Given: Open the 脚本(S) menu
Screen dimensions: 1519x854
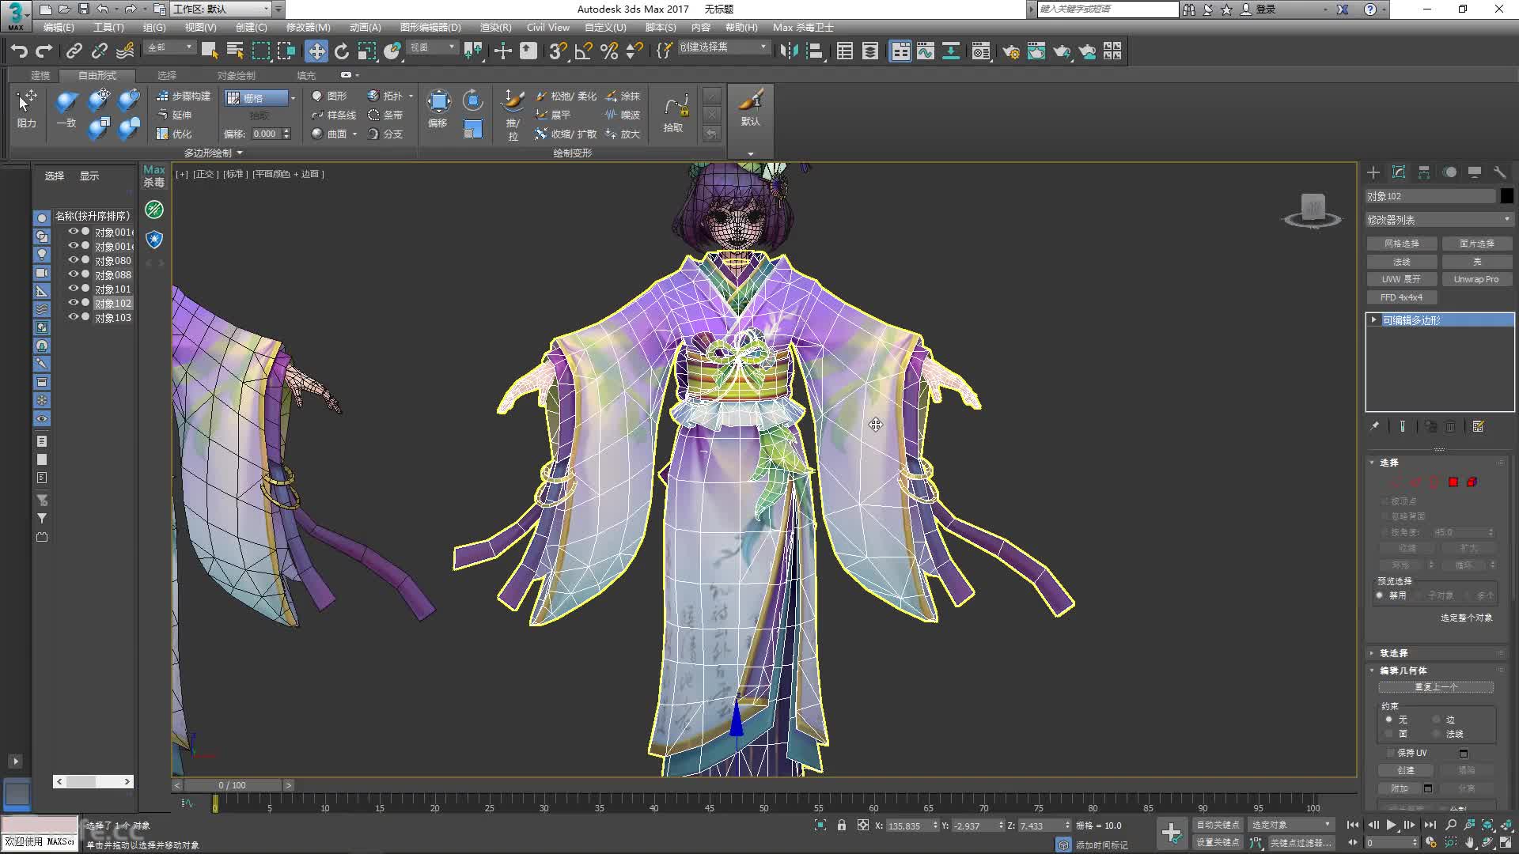Looking at the screenshot, I should coord(661,27).
